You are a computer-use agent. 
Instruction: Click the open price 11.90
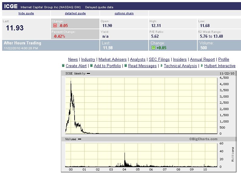click(107, 26)
